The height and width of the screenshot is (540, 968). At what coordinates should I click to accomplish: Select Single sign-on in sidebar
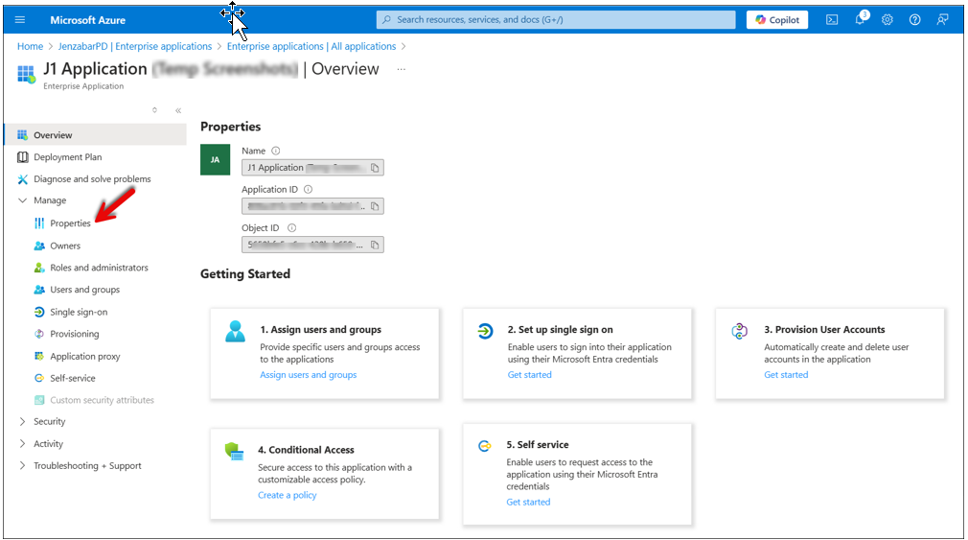[x=79, y=312]
